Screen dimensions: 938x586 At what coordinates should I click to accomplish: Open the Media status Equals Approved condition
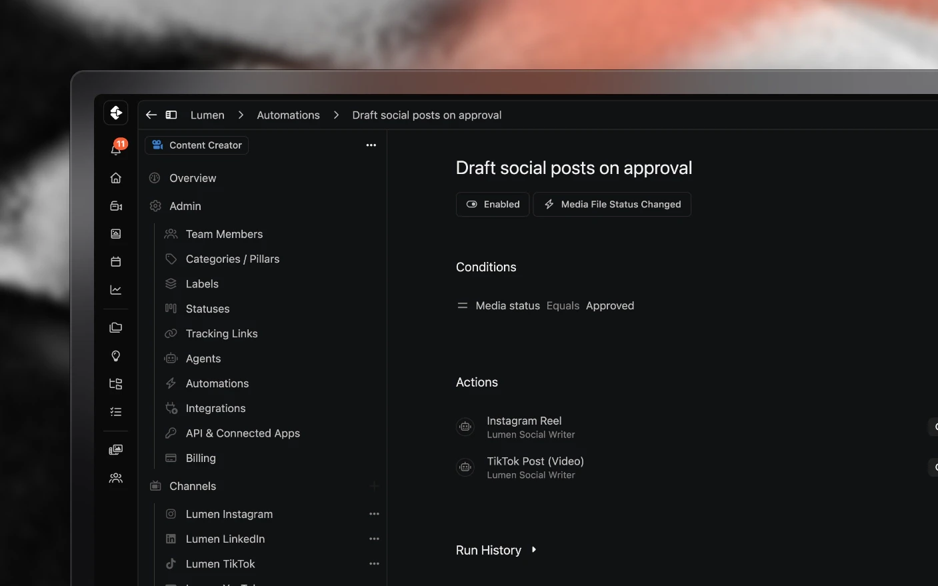[545, 306]
